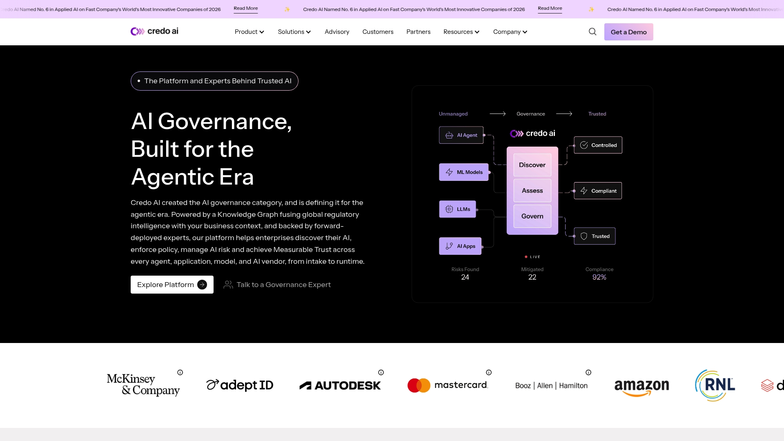Click the second Read More banner link
The height and width of the screenshot is (441, 784).
point(550,9)
